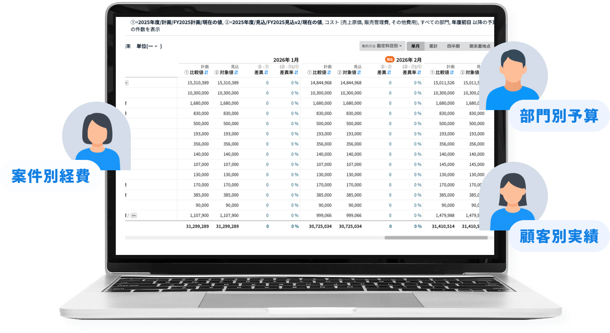Image resolution: width=610 pixels, height=333 pixels.
Task: Open the 集約方法 勘定科目別 dropdown
Action: point(382,46)
